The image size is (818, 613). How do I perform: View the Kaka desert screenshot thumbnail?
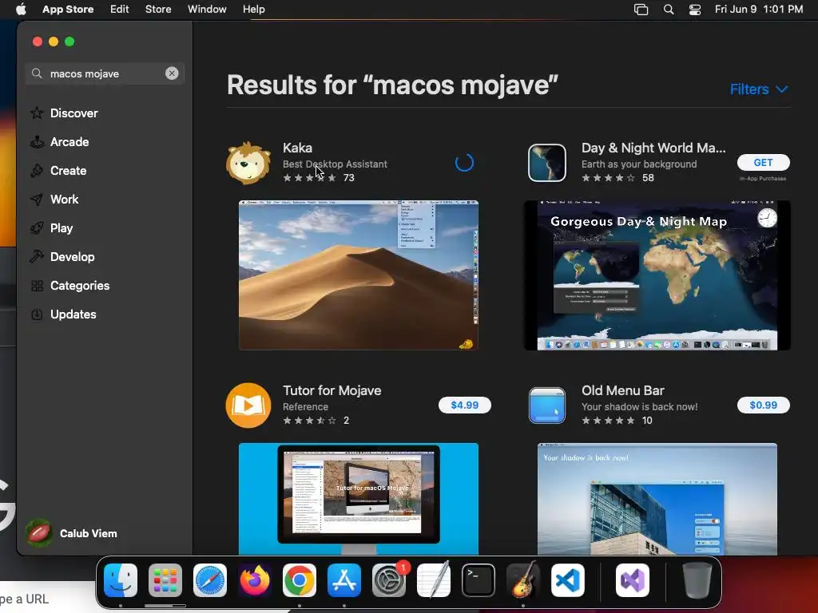[359, 275]
